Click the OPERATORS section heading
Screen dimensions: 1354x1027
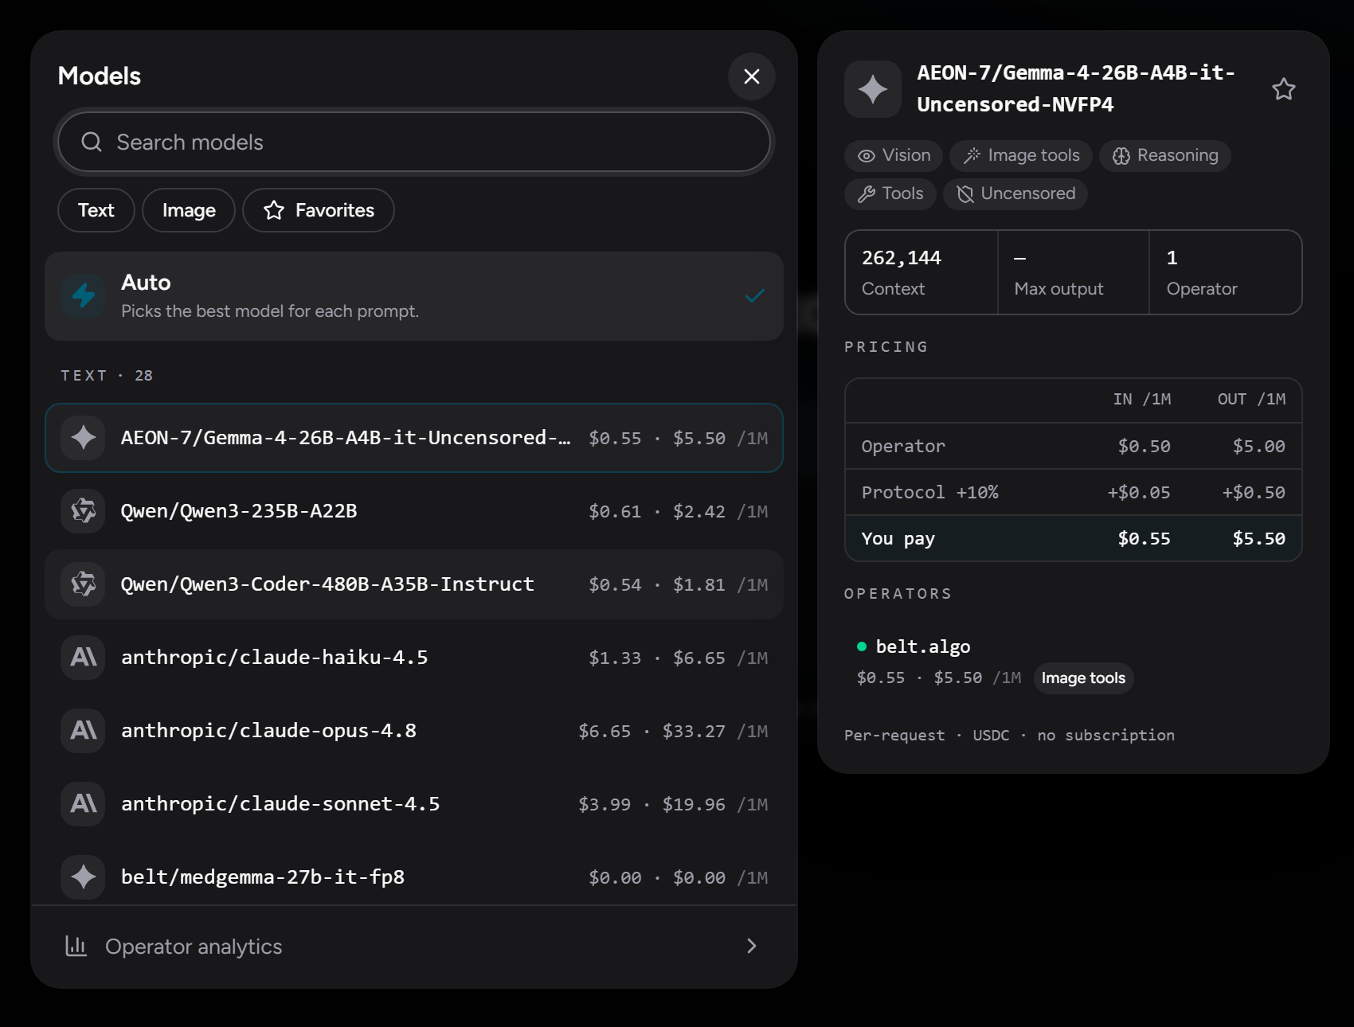tap(898, 594)
